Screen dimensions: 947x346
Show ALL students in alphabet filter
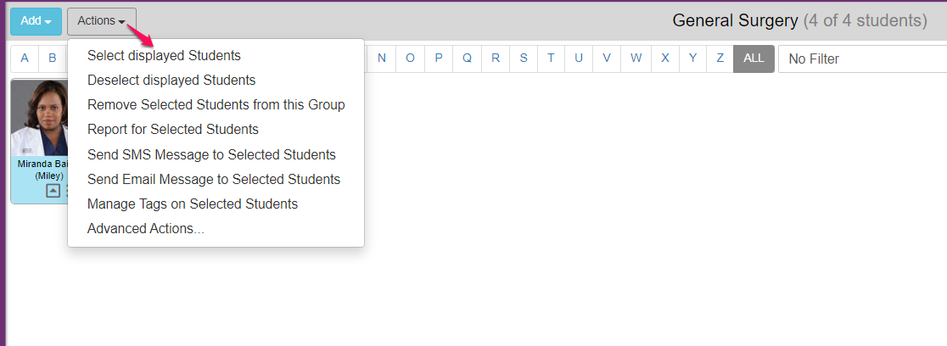click(754, 59)
